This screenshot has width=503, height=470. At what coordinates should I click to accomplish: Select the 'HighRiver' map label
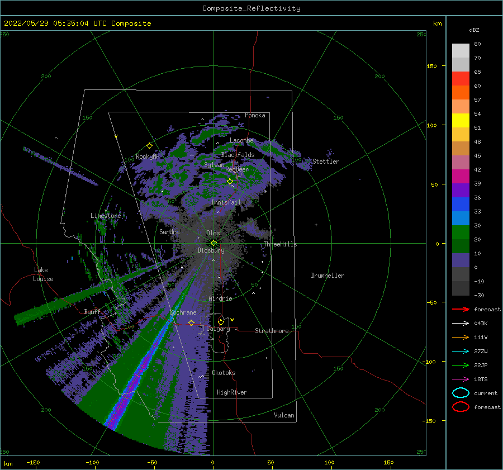click(x=232, y=393)
